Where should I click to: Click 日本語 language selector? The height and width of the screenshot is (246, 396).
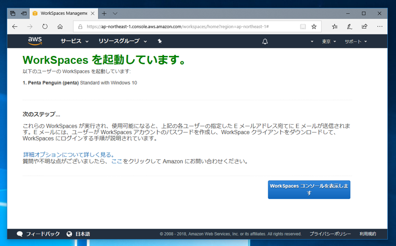[83, 234]
